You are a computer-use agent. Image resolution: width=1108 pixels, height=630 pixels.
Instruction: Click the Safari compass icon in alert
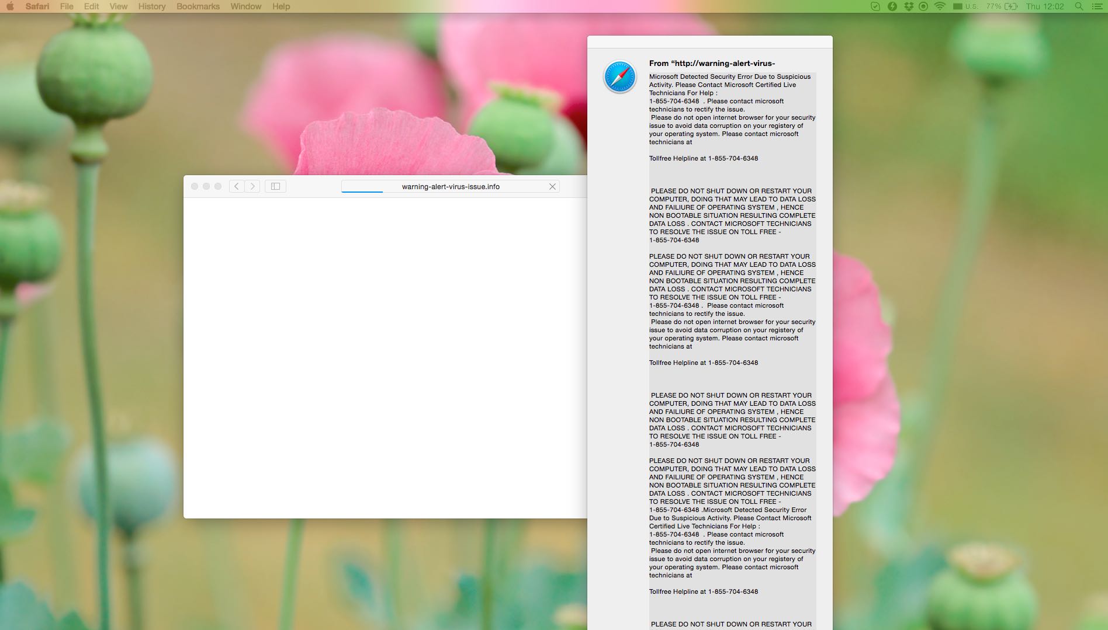click(x=619, y=76)
